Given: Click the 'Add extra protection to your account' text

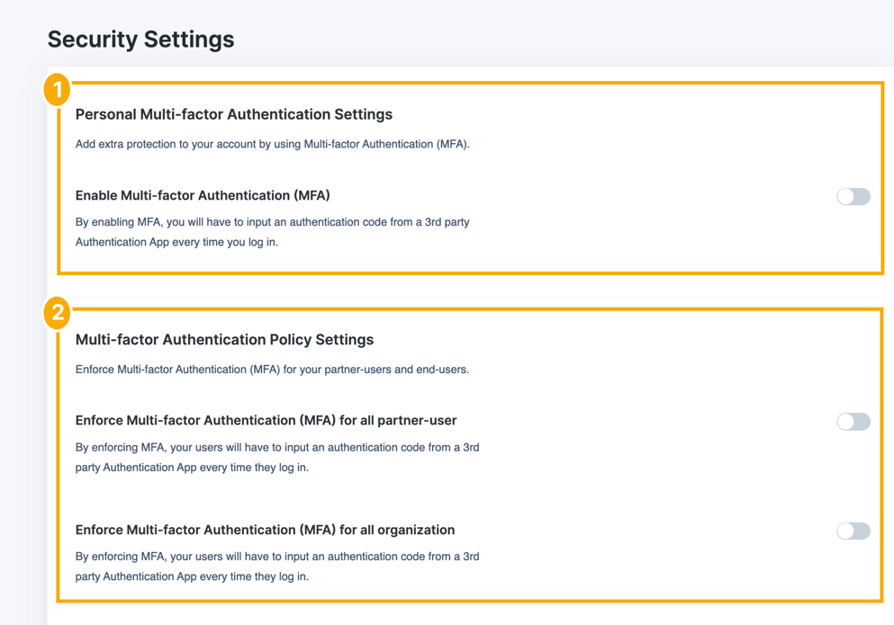Looking at the screenshot, I should point(272,144).
